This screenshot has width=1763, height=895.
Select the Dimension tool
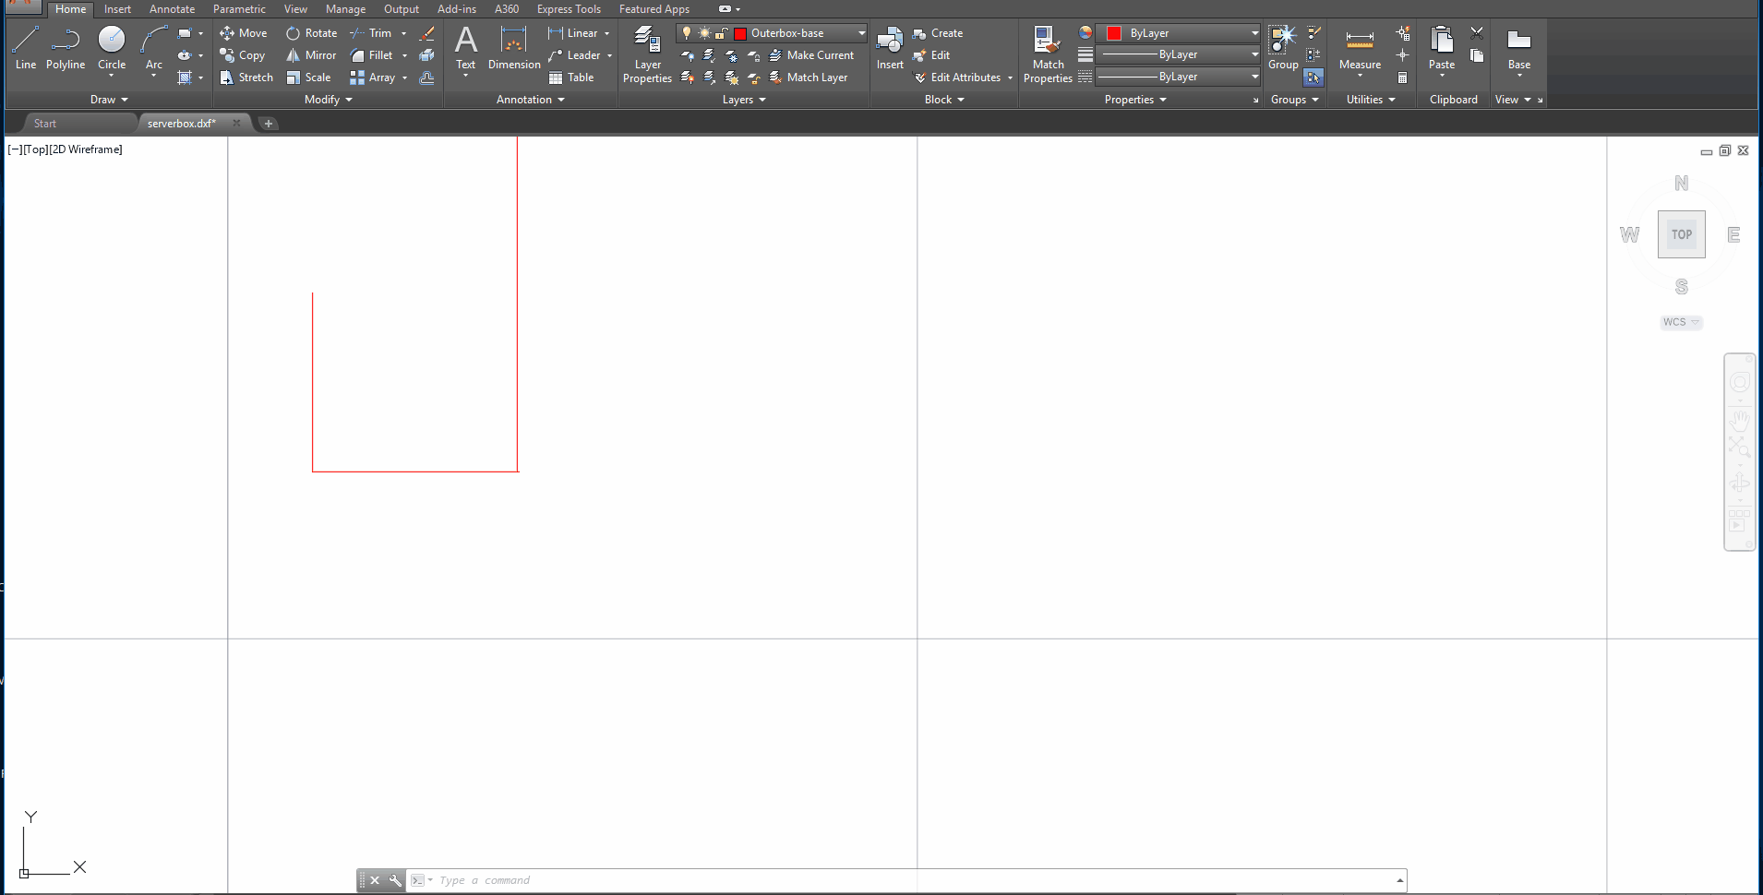(514, 48)
